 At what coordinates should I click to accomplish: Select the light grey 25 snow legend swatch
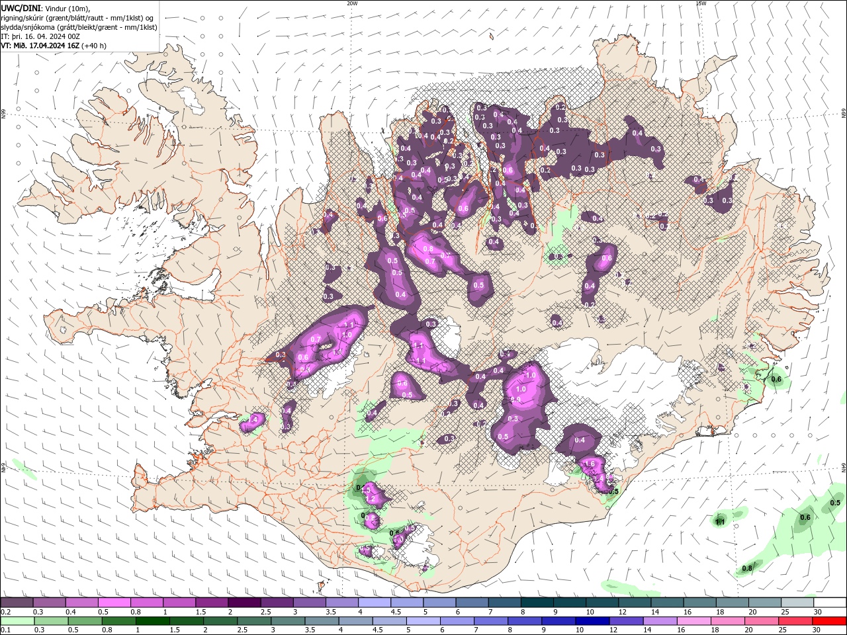798,603
